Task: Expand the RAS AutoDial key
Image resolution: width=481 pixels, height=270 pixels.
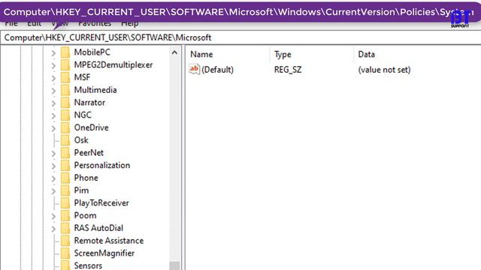Action: [x=53, y=229]
